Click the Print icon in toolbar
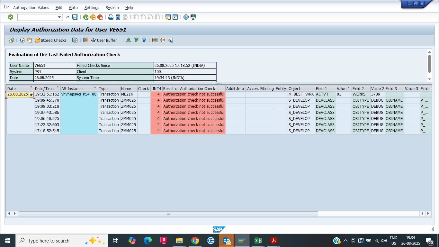 click(x=111, y=17)
